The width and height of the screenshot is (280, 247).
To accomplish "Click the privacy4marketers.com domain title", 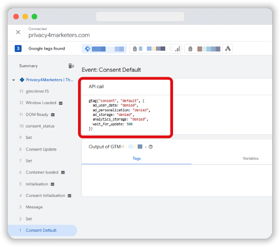I will pyautogui.click(x=59, y=35).
